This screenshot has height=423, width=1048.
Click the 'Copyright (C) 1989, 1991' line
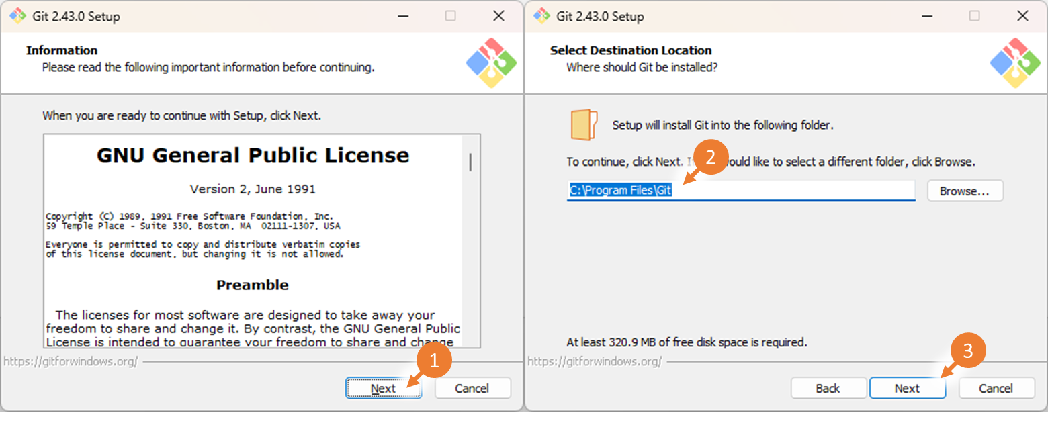coord(189,216)
